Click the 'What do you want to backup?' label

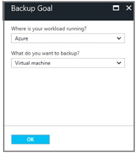click(x=45, y=53)
